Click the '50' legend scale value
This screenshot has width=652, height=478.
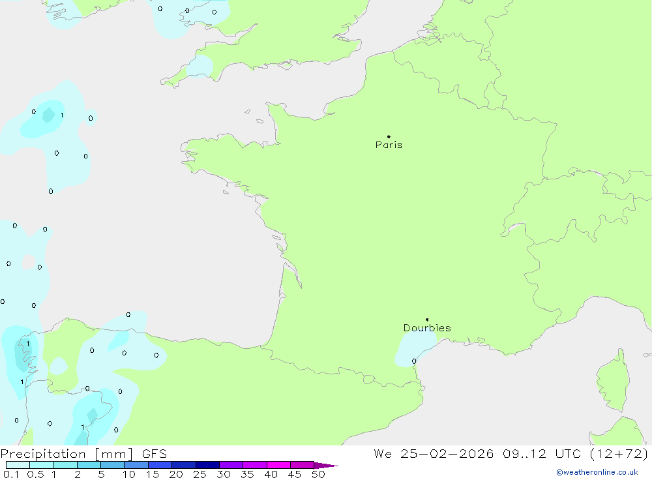(318, 474)
